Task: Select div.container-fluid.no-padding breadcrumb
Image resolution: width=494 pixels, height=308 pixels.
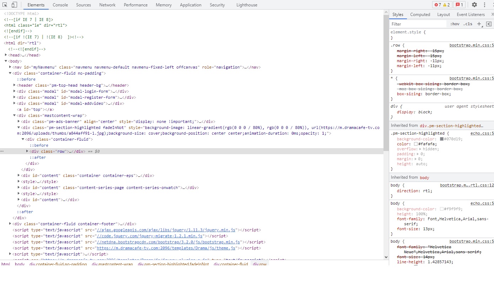Action: [x=58, y=264]
